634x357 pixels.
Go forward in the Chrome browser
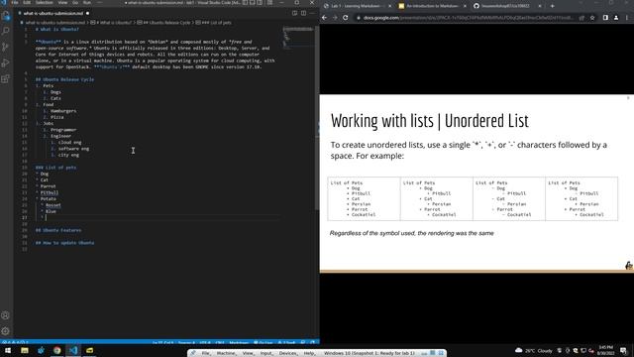coord(335,18)
